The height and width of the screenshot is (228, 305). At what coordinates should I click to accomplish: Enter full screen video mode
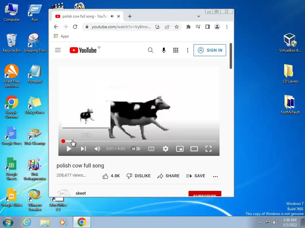pyautogui.click(x=208, y=149)
